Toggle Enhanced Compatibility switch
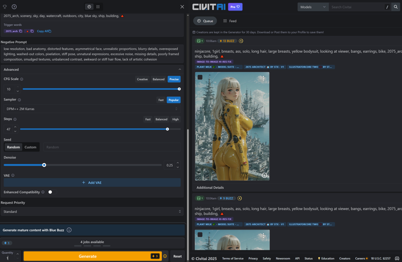This screenshot has height=262, width=402. tap(51, 192)
